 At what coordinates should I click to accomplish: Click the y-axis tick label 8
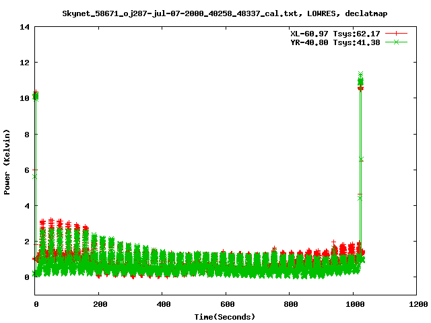point(27,135)
